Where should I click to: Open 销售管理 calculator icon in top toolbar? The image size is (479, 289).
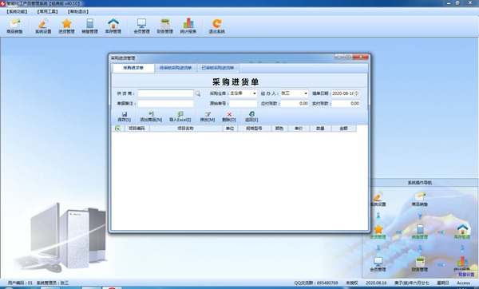point(89,26)
